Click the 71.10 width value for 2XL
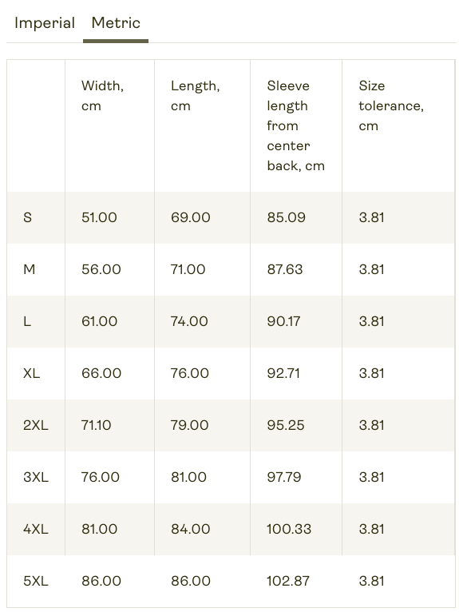 coord(97,425)
